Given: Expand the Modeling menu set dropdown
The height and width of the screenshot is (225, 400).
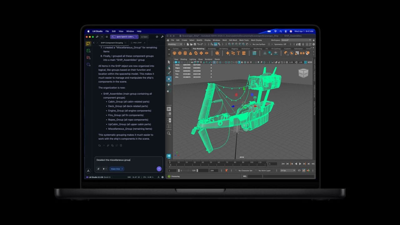Looking at the screenshot, I should click(x=175, y=44).
